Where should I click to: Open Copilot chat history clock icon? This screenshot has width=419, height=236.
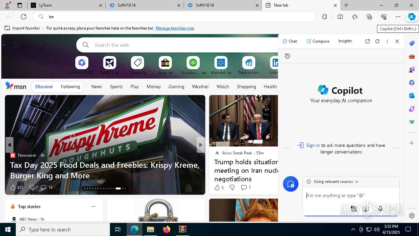click(287, 56)
